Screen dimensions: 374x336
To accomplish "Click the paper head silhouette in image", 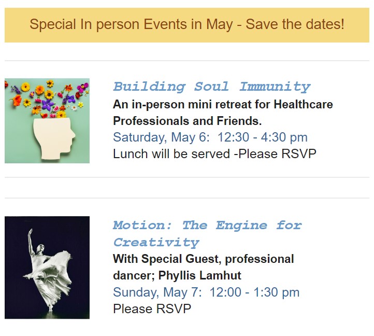I will (x=54, y=138).
